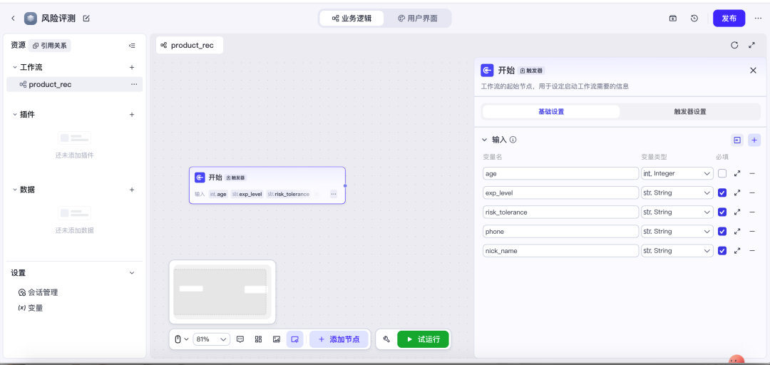Uncheck the required box for exp_level

tap(722, 192)
